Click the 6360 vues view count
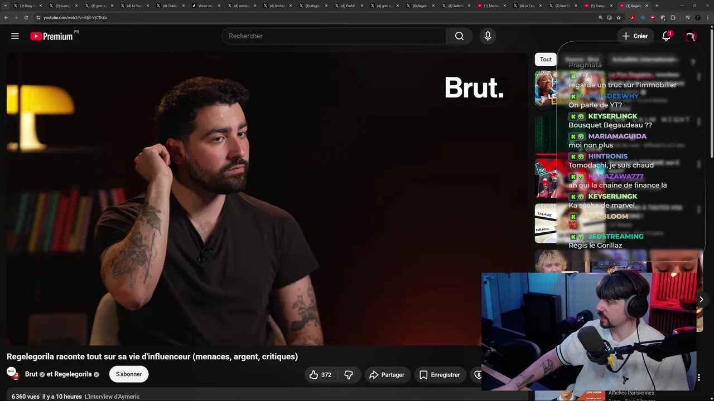This screenshot has height=401, width=714. click(x=26, y=397)
